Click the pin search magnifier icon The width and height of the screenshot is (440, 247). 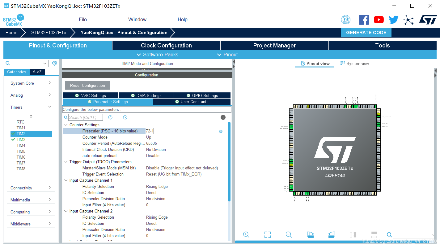[389, 235]
